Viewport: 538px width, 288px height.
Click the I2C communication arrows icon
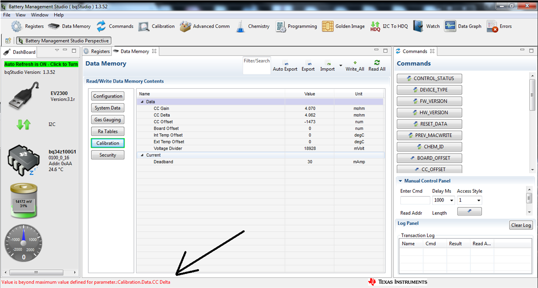pyautogui.click(x=24, y=125)
